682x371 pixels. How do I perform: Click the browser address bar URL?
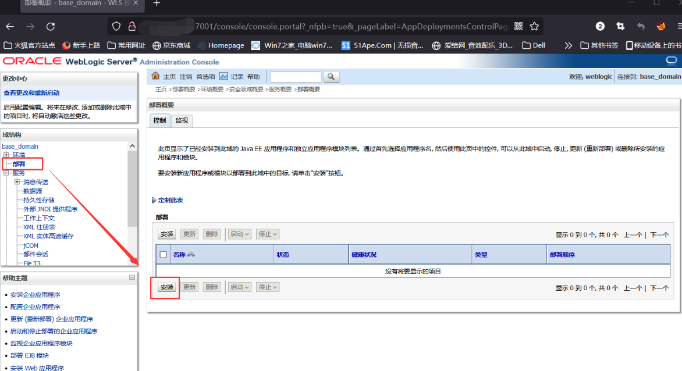click(352, 27)
